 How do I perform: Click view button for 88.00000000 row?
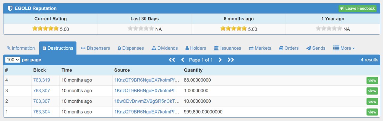(372, 80)
